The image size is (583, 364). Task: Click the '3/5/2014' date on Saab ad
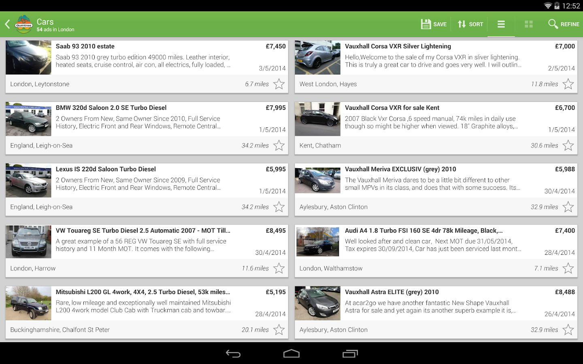click(272, 68)
